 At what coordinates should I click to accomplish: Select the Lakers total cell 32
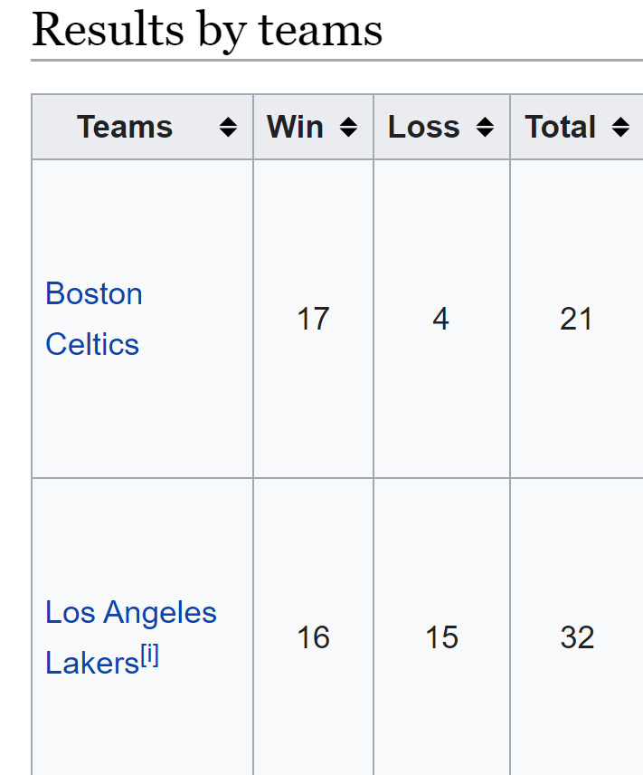(577, 637)
